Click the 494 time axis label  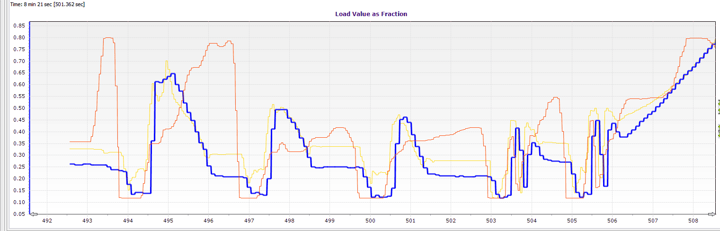pyautogui.click(x=128, y=221)
